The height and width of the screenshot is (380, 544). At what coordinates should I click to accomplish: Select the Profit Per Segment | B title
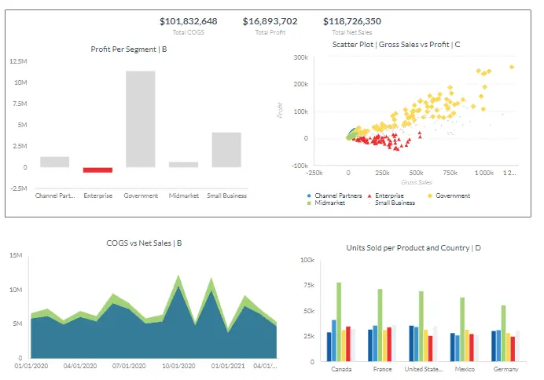pyautogui.click(x=129, y=49)
